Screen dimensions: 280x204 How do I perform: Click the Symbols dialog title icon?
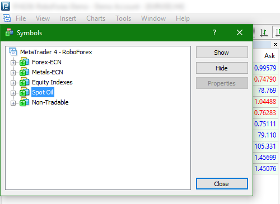[x=10, y=32]
